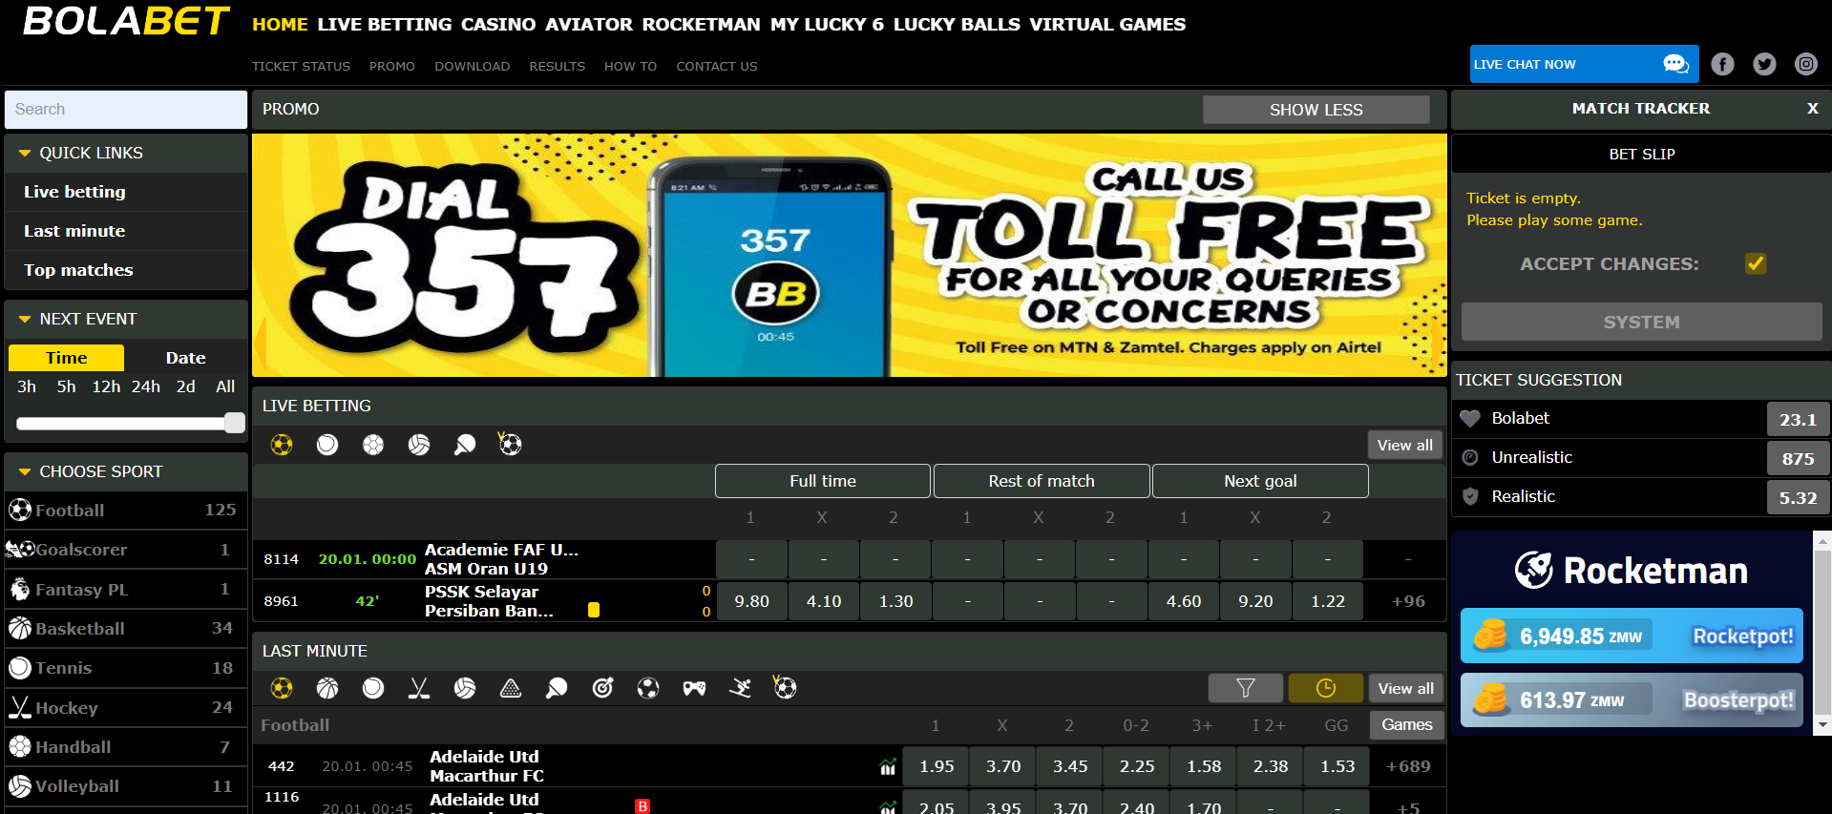Select the esports gamepad icon in Last Minute

pyautogui.click(x=694, y=688)
